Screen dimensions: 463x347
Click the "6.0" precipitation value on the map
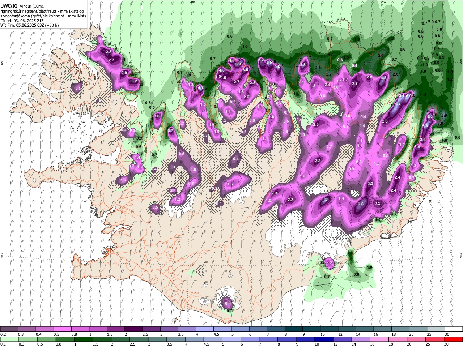click(x=408, y=96)
